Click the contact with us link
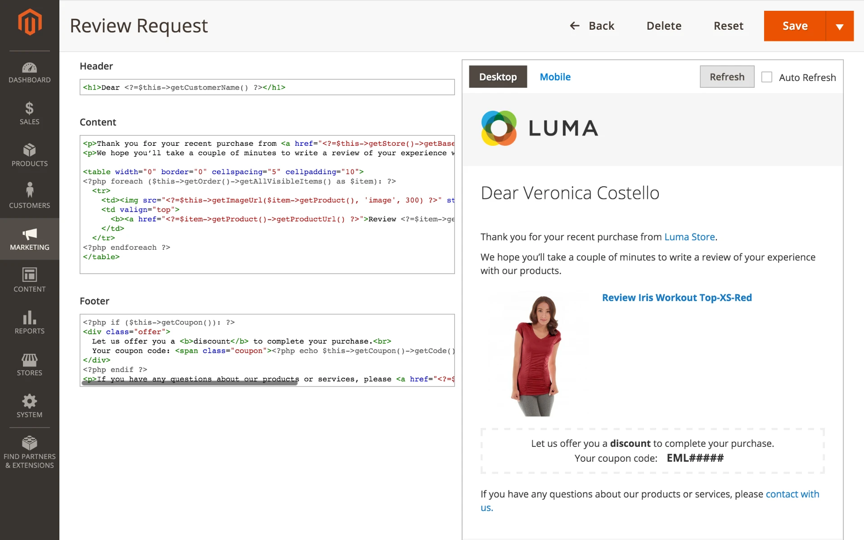Screen dimensions: 864x540 click(x=792, y=494)
